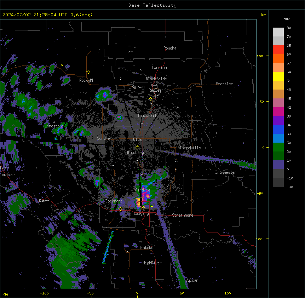Click the HighRiver label
The height and width of the screenshot is (298, 305).
pos(152,263)
